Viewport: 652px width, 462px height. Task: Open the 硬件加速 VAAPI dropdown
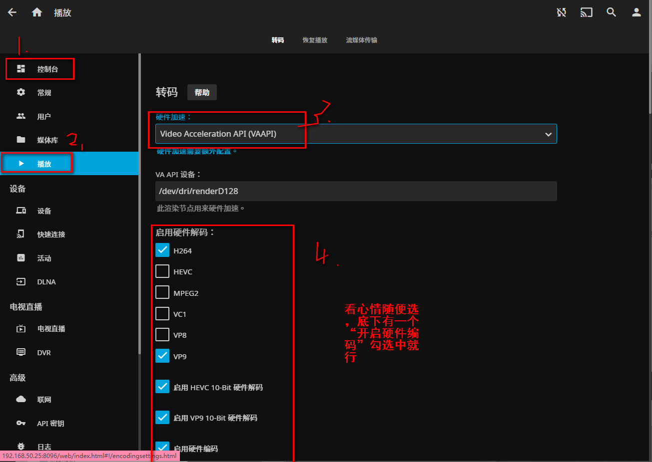tap(356, 134)
